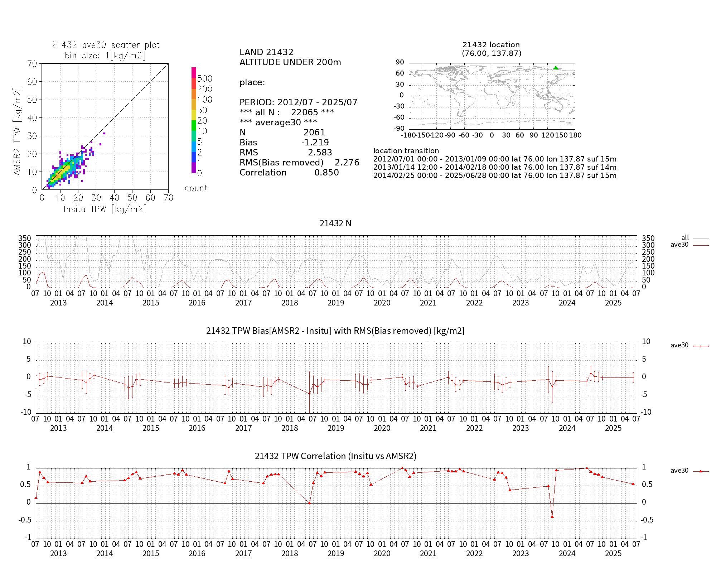Viewport: 716px width, 573px height.
Task: Click the '*** average30 ***' text
Action: pyautogui.click(x=278, y=122)
